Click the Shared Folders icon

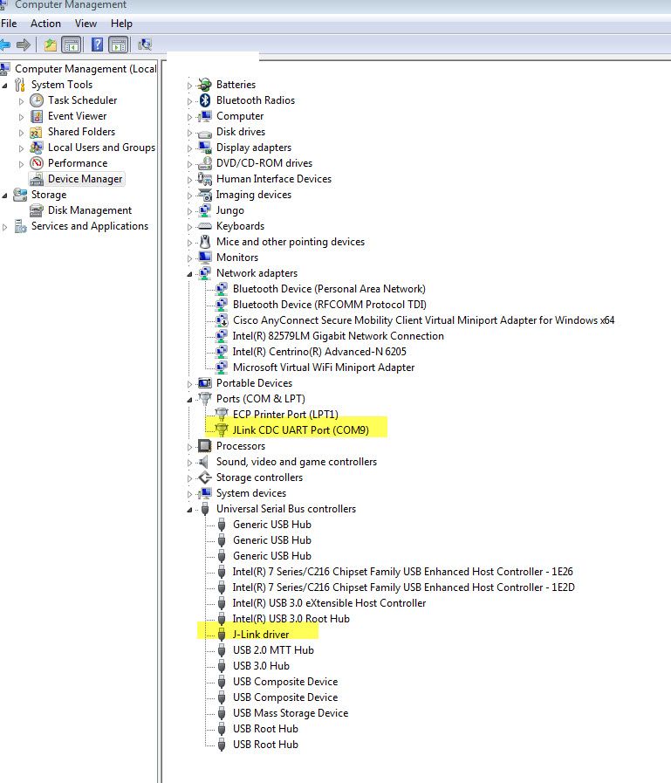36,133
